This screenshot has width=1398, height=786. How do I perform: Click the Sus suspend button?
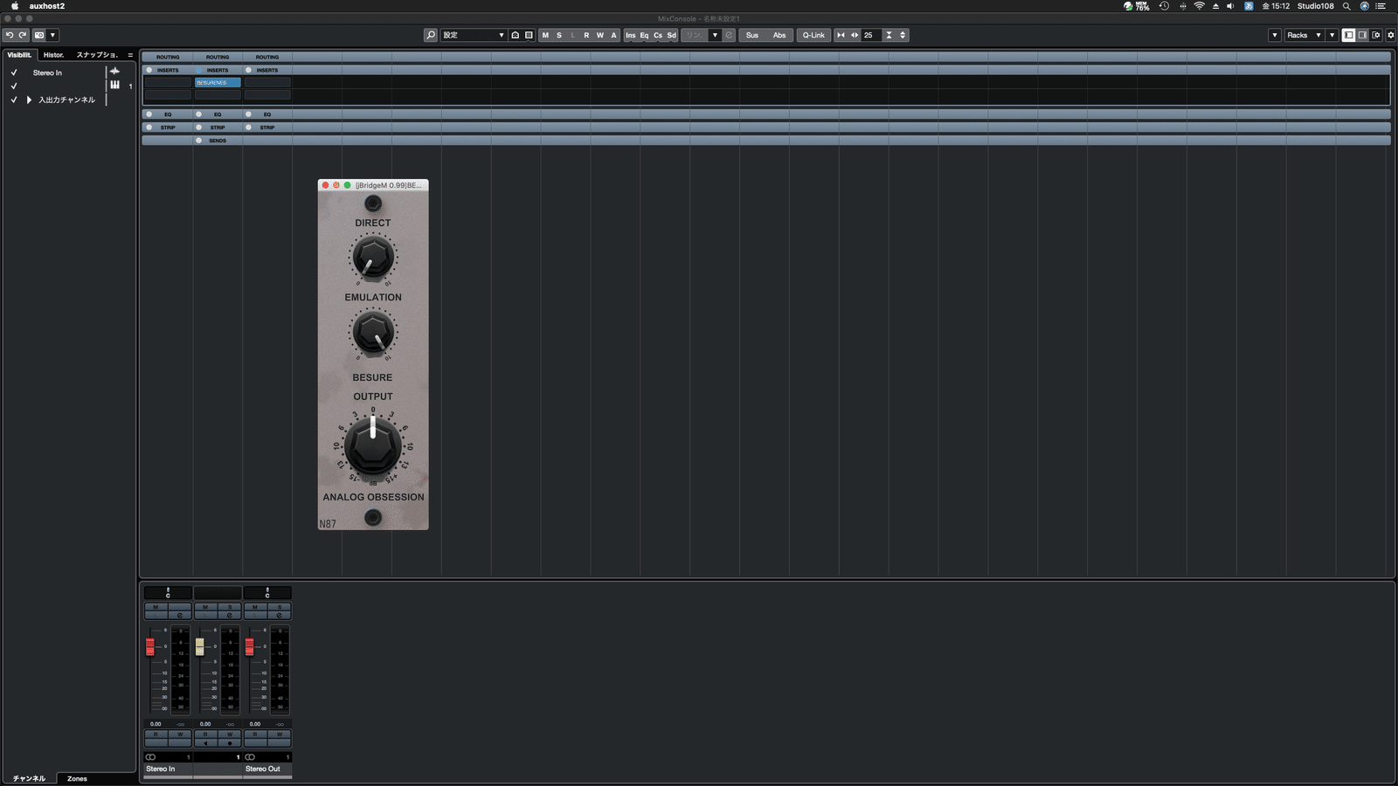click(x=752, y=35)
